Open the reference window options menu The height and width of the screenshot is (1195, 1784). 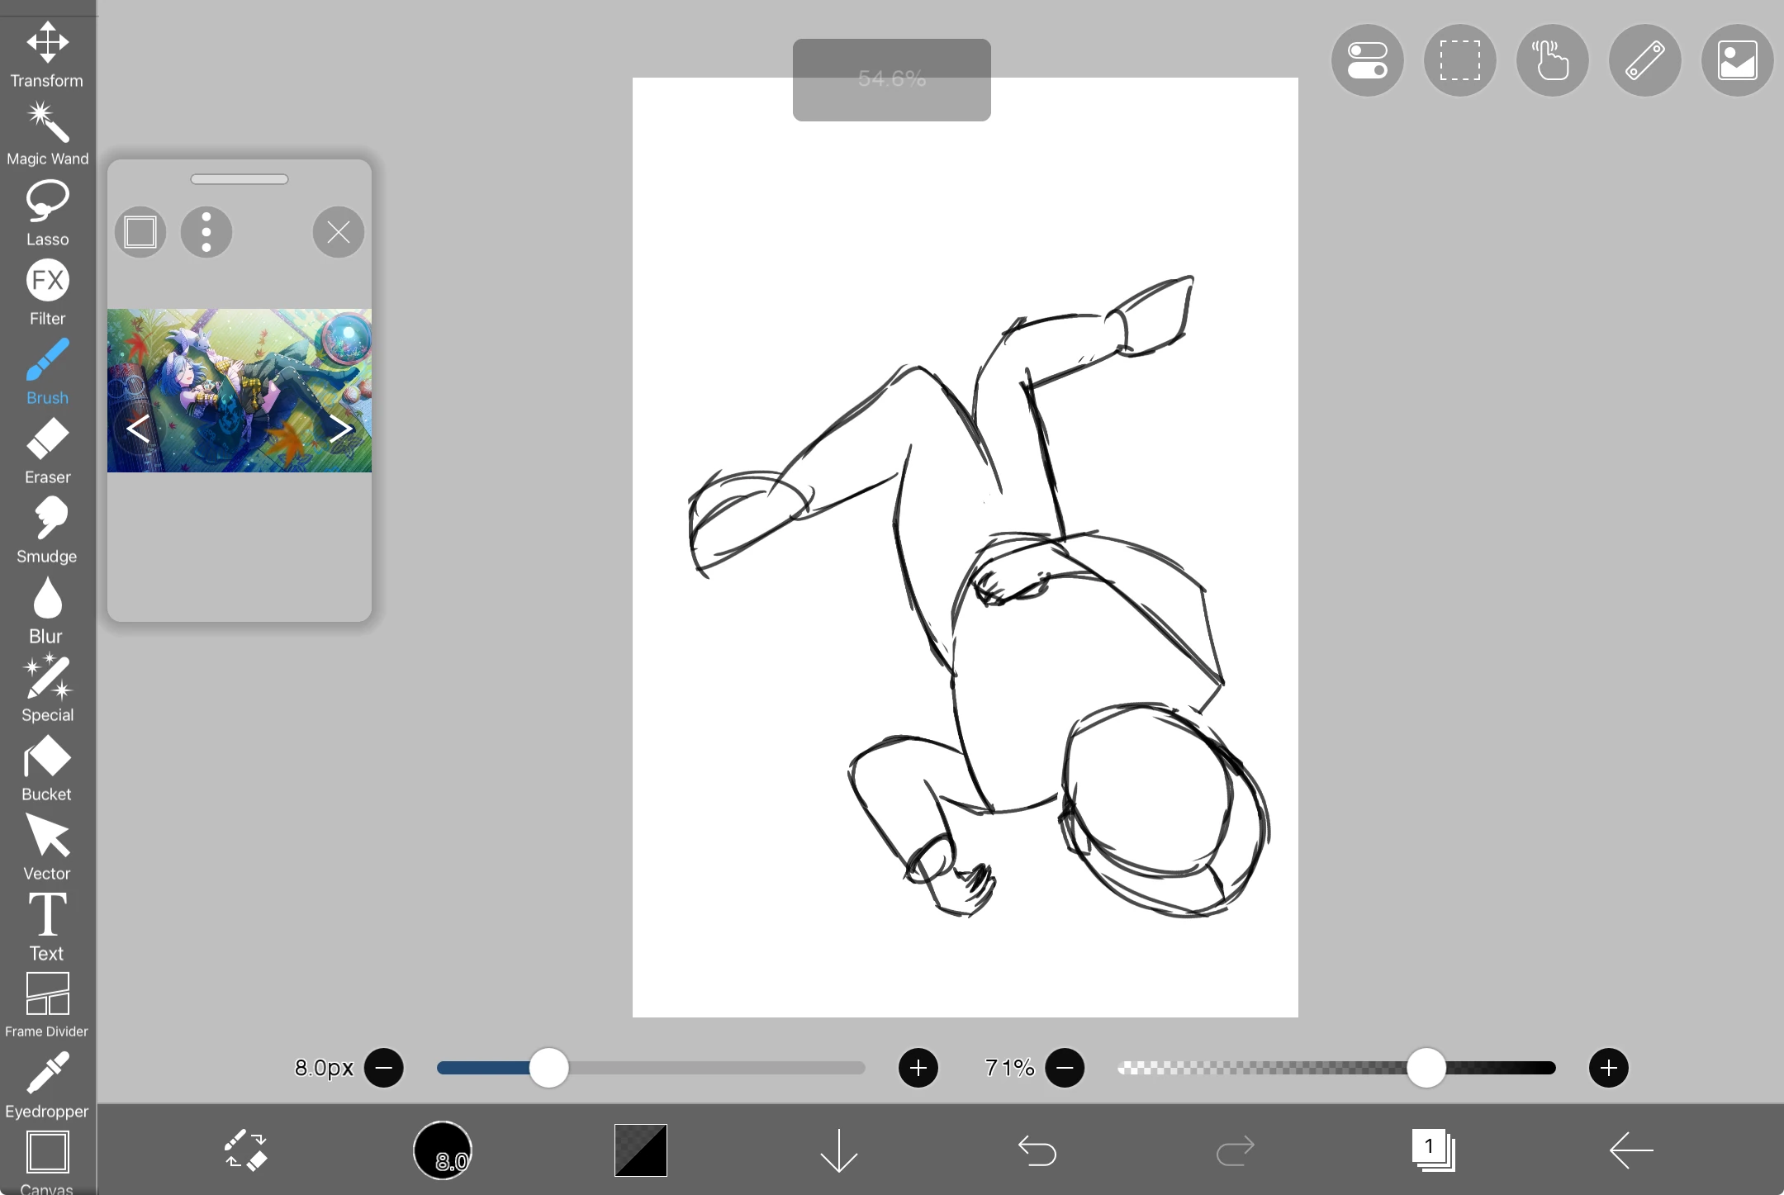[206, 232]
